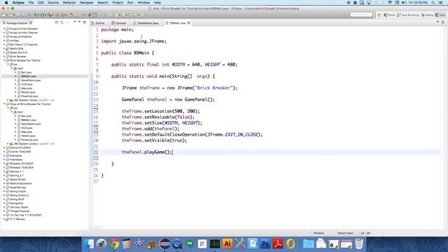
Task: Click the Eclipse icon in the dock
Action: pos(164,244)
